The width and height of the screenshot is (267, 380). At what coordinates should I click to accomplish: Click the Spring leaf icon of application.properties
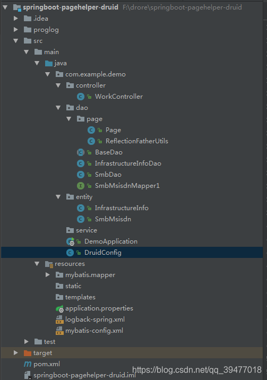click(59, 309)
